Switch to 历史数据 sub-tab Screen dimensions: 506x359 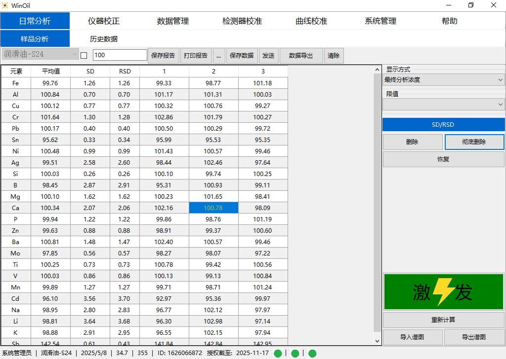[104, 38]
